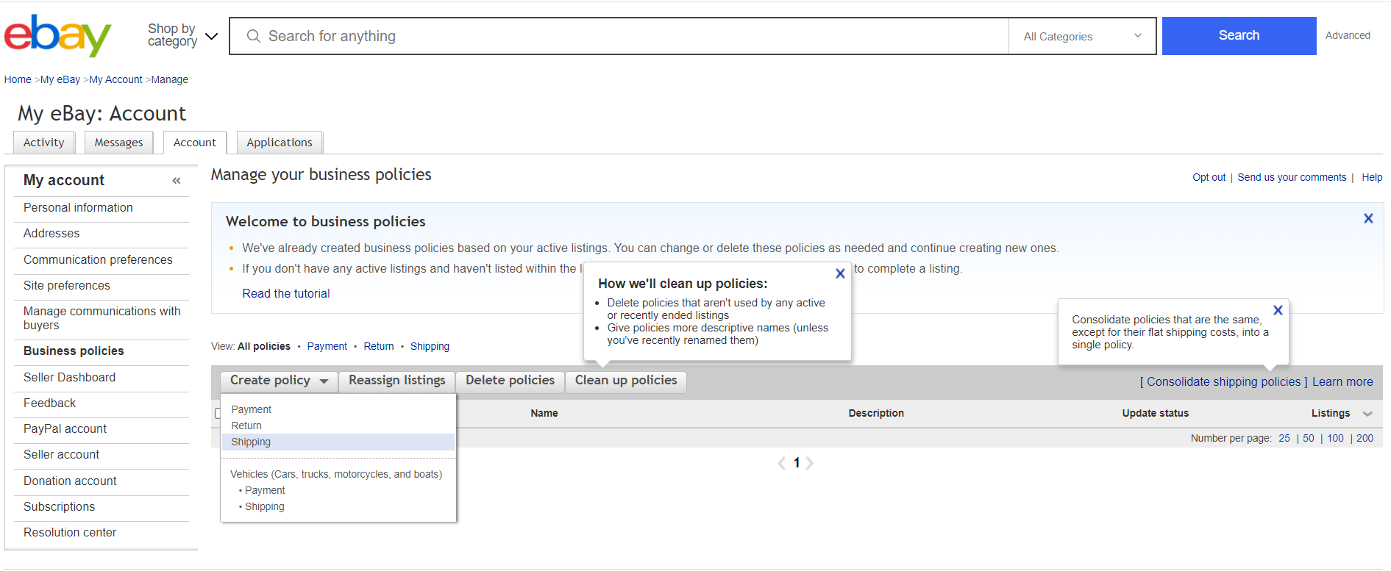Set number per page to 50
Image resolution: width=1391 pixels, height=571 pixels.
coord(1309,438)
